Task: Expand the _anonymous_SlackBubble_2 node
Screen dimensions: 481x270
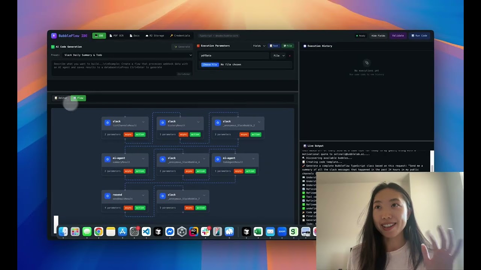Action: (x=259, y=122)
